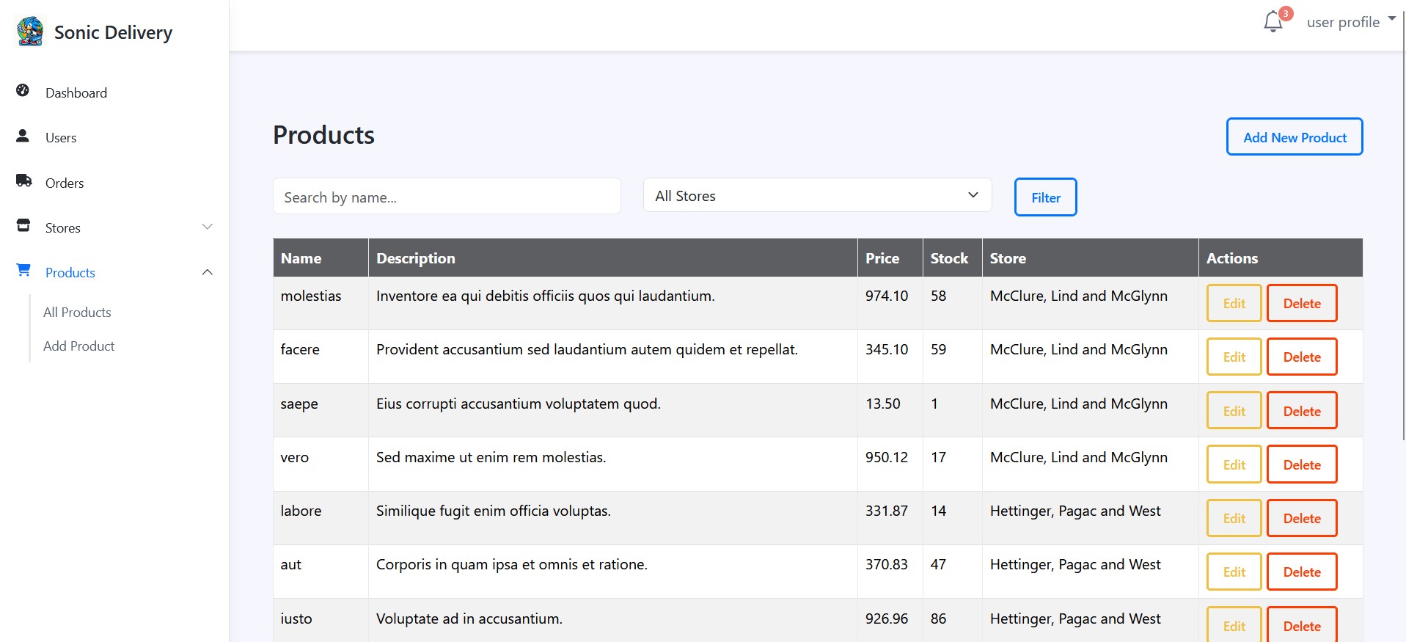
Task: Click the Orders truck icon
Action: point(23,180)
